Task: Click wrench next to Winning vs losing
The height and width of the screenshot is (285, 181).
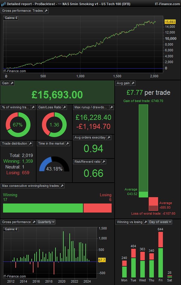Action: (144, 222)
